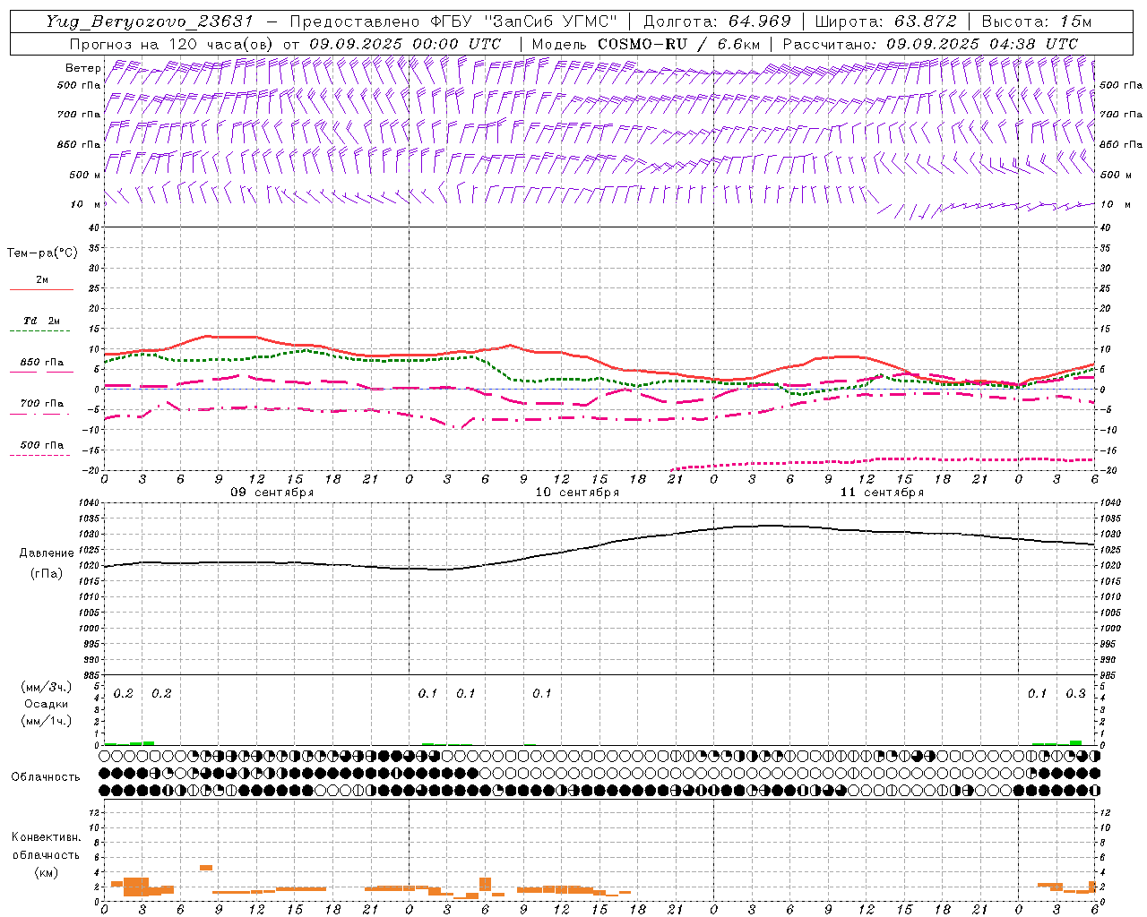
Task: Click the Тем-ра(°C) axis title
Action: click(x=42, y=253)
